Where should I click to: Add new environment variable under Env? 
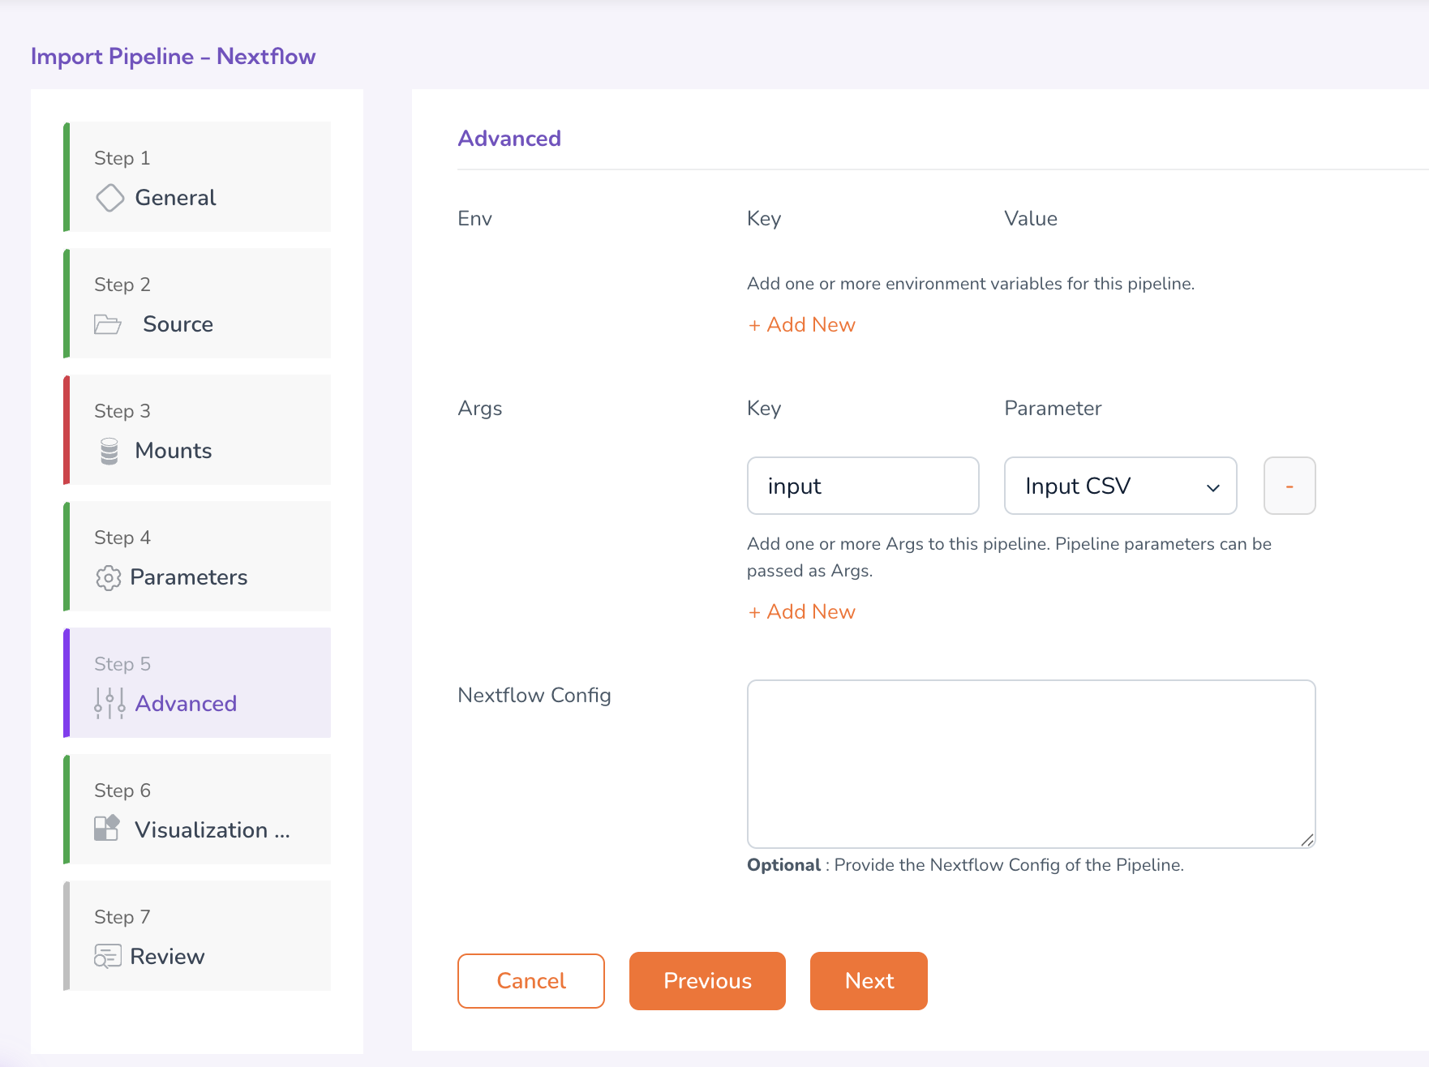[801, 325]
